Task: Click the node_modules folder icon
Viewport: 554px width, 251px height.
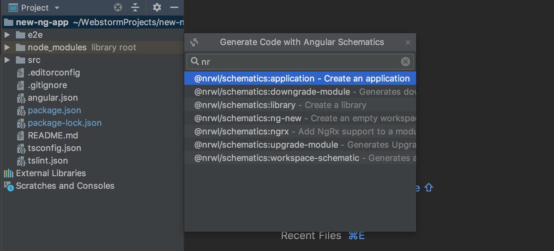Action: click(x=20, y=48)
